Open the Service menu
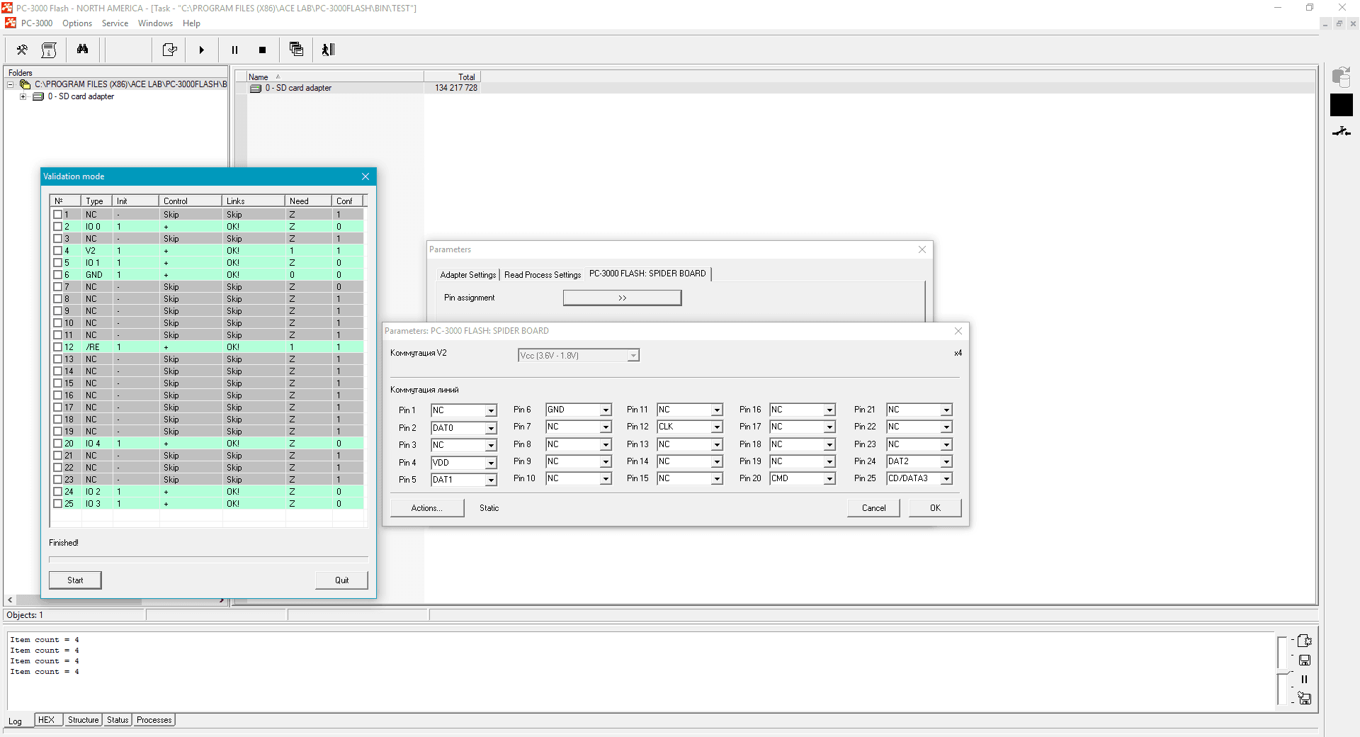This screenshot has width=1360, height=737. 115,23
